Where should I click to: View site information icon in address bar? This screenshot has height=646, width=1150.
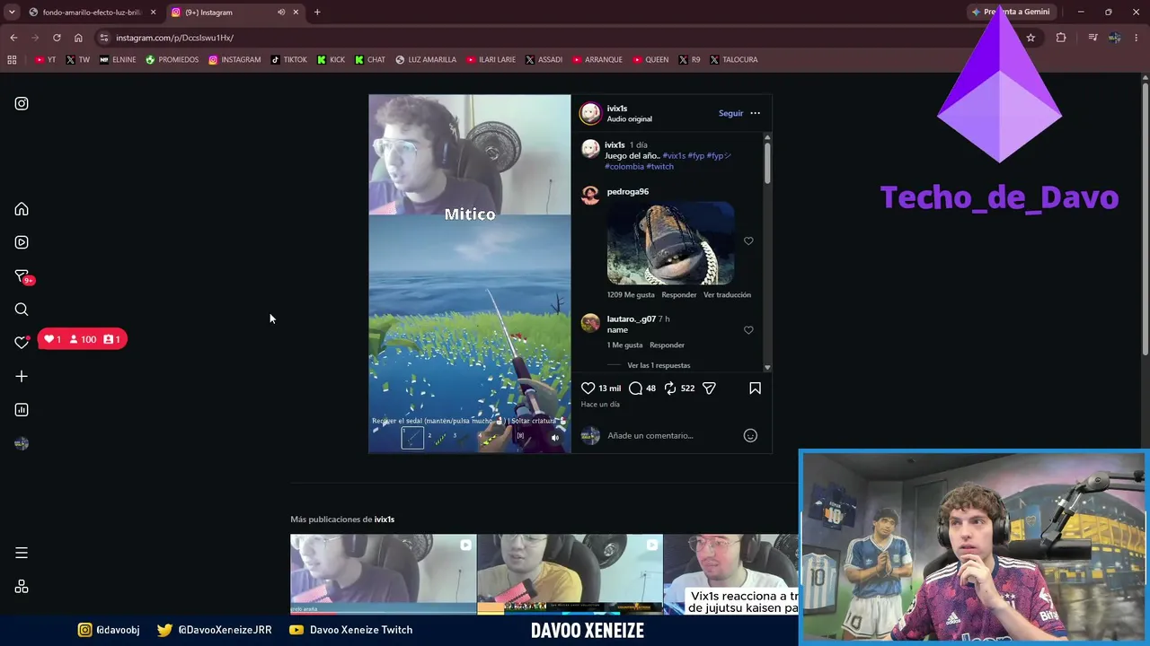tap(104, 38)
